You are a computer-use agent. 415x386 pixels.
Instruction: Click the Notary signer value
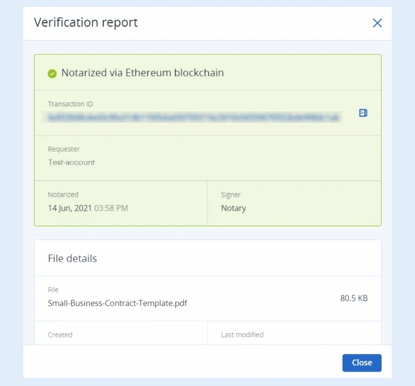click(233, 208)
